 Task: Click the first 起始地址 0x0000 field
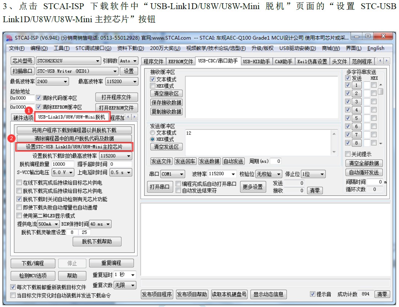click(x=22, y=98)
